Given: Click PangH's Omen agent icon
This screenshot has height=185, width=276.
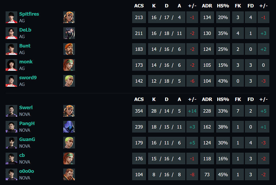Looking at the screenshot, I should coord(69,127).
